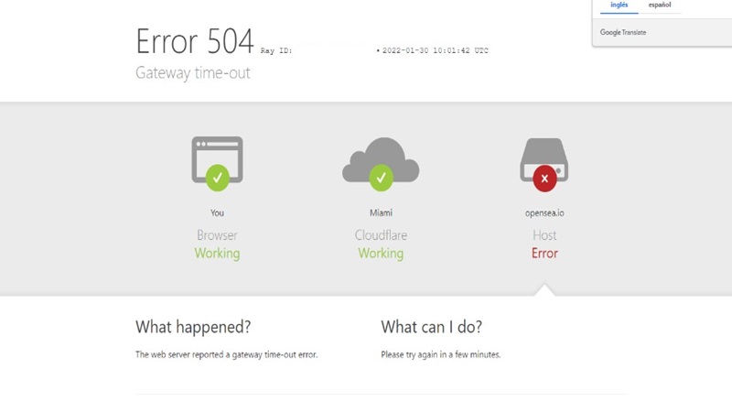Image resolution: width=732 pixels, height=412 pixels.
Task: Select the español tab in translate popup
Action: coord(660,5)
